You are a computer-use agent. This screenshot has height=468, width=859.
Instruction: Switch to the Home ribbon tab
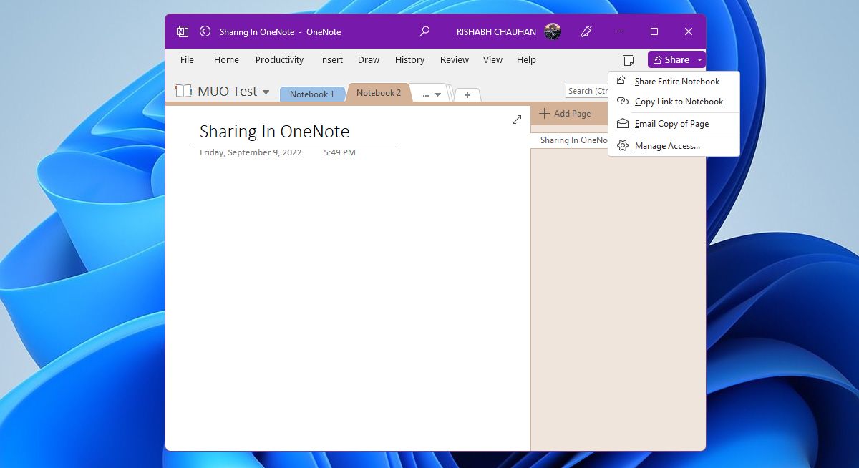tap(226, 59)
